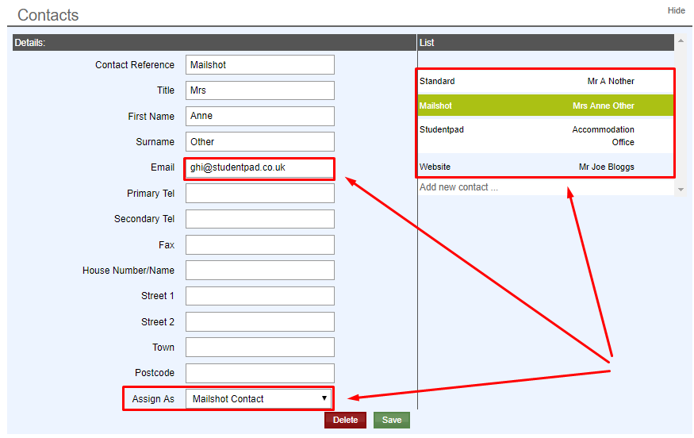The image size is (694, 438).
Task: Click the list scrollbar down arrow
Action: coord(681,190)
